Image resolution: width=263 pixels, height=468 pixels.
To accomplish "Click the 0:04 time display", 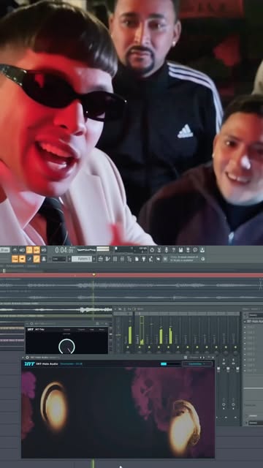I will pyautogui.click(x=64, y=249).
